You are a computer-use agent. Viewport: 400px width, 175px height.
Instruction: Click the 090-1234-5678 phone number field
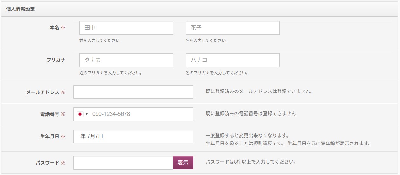(142, 114)
